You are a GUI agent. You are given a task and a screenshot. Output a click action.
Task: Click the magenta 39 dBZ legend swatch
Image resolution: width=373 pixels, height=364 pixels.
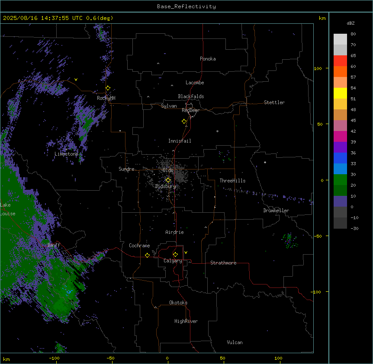[340, 136]
